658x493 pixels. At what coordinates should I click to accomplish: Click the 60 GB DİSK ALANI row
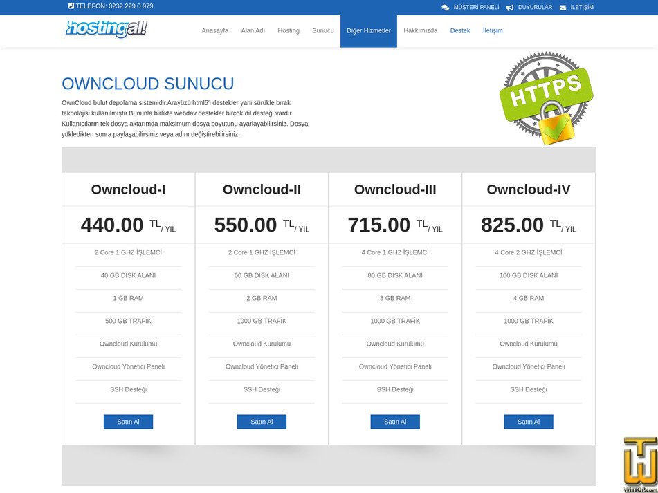[262, 275]
